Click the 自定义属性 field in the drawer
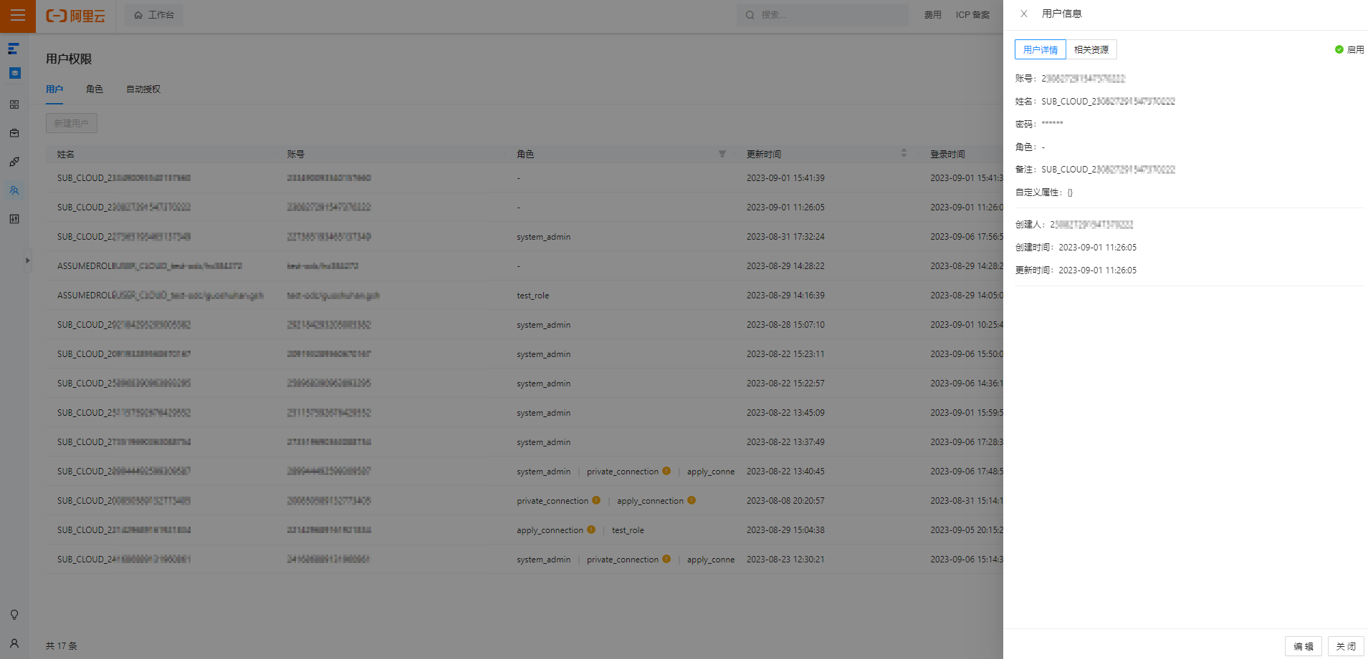The width and height of the screenshot is (1368, 659). (1044, 192)
